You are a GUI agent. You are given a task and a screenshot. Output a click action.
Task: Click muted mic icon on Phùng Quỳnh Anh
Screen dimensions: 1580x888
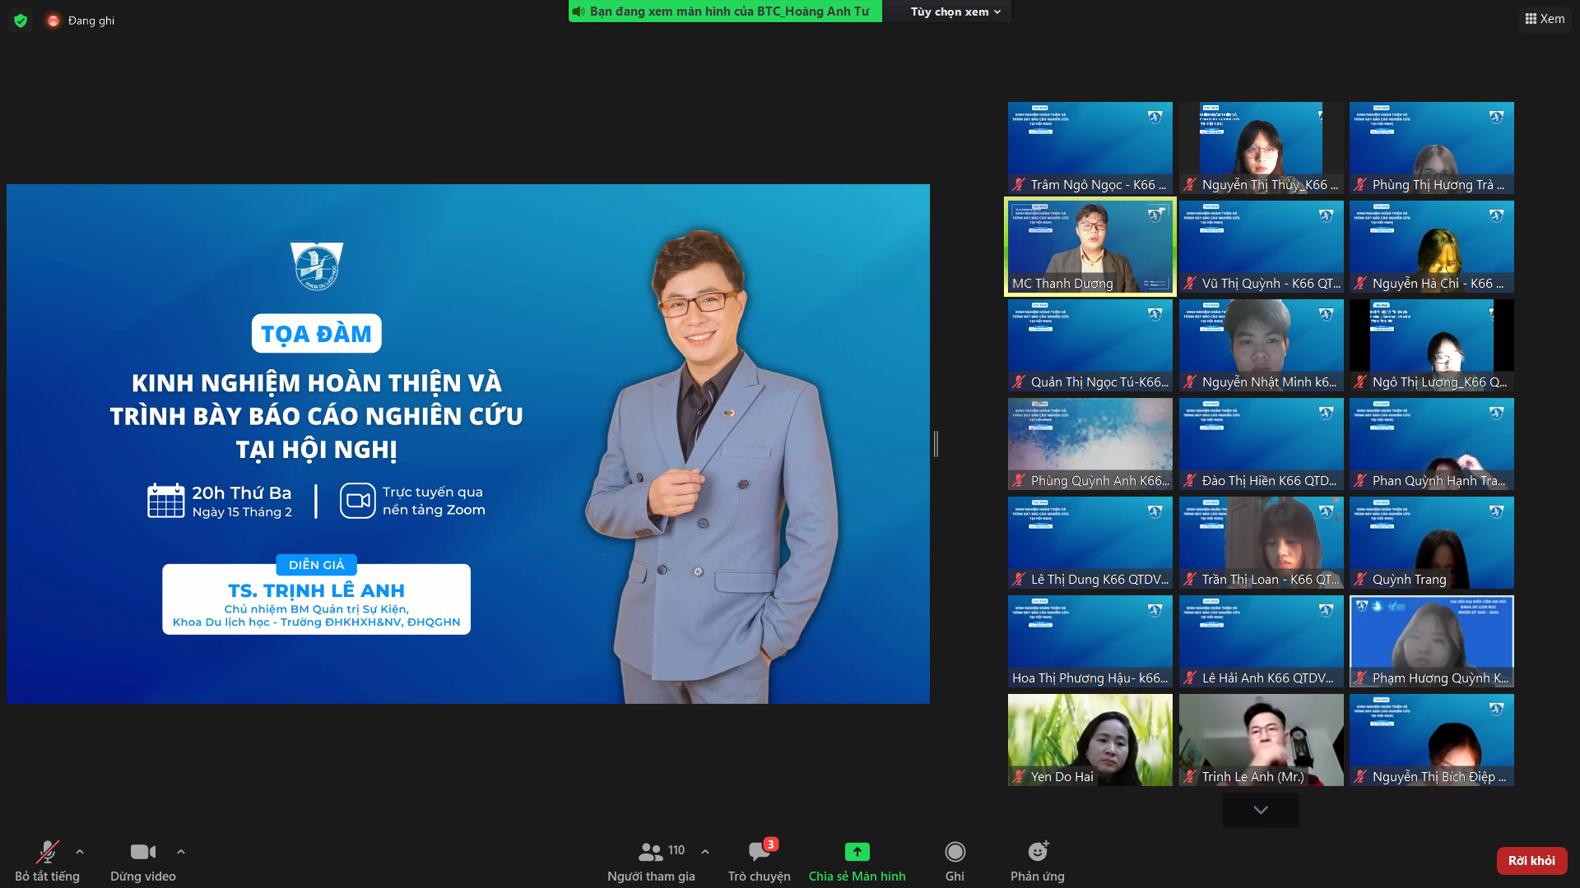coord(1020,481)
